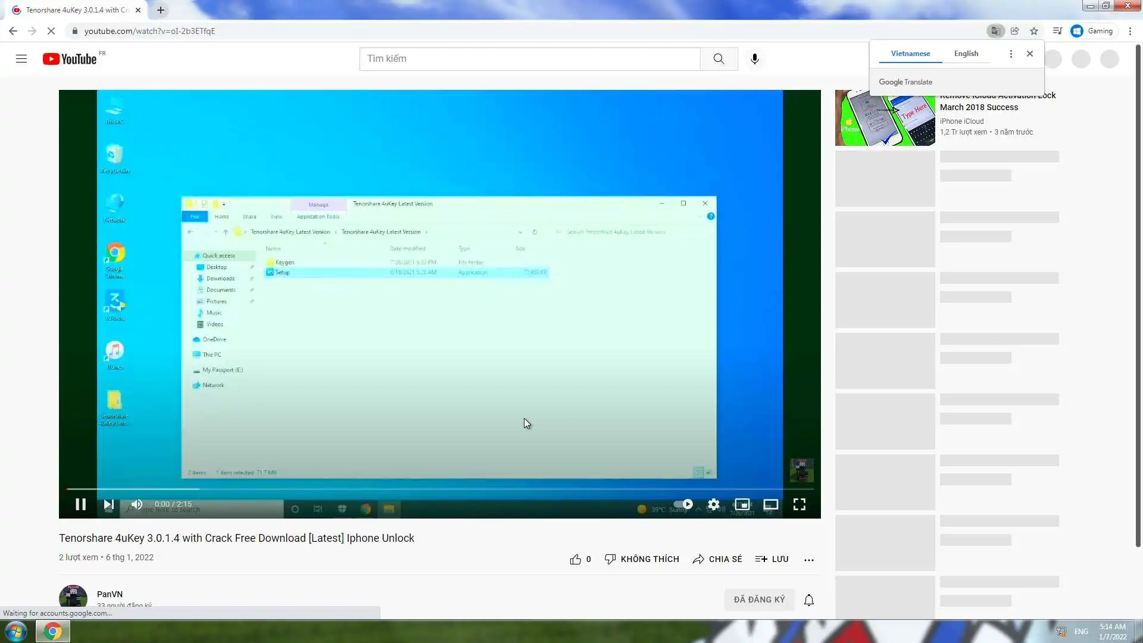Screen dimensions: 1143x643
Task: Select the English translate tab
Action: (x=966, y=54)
